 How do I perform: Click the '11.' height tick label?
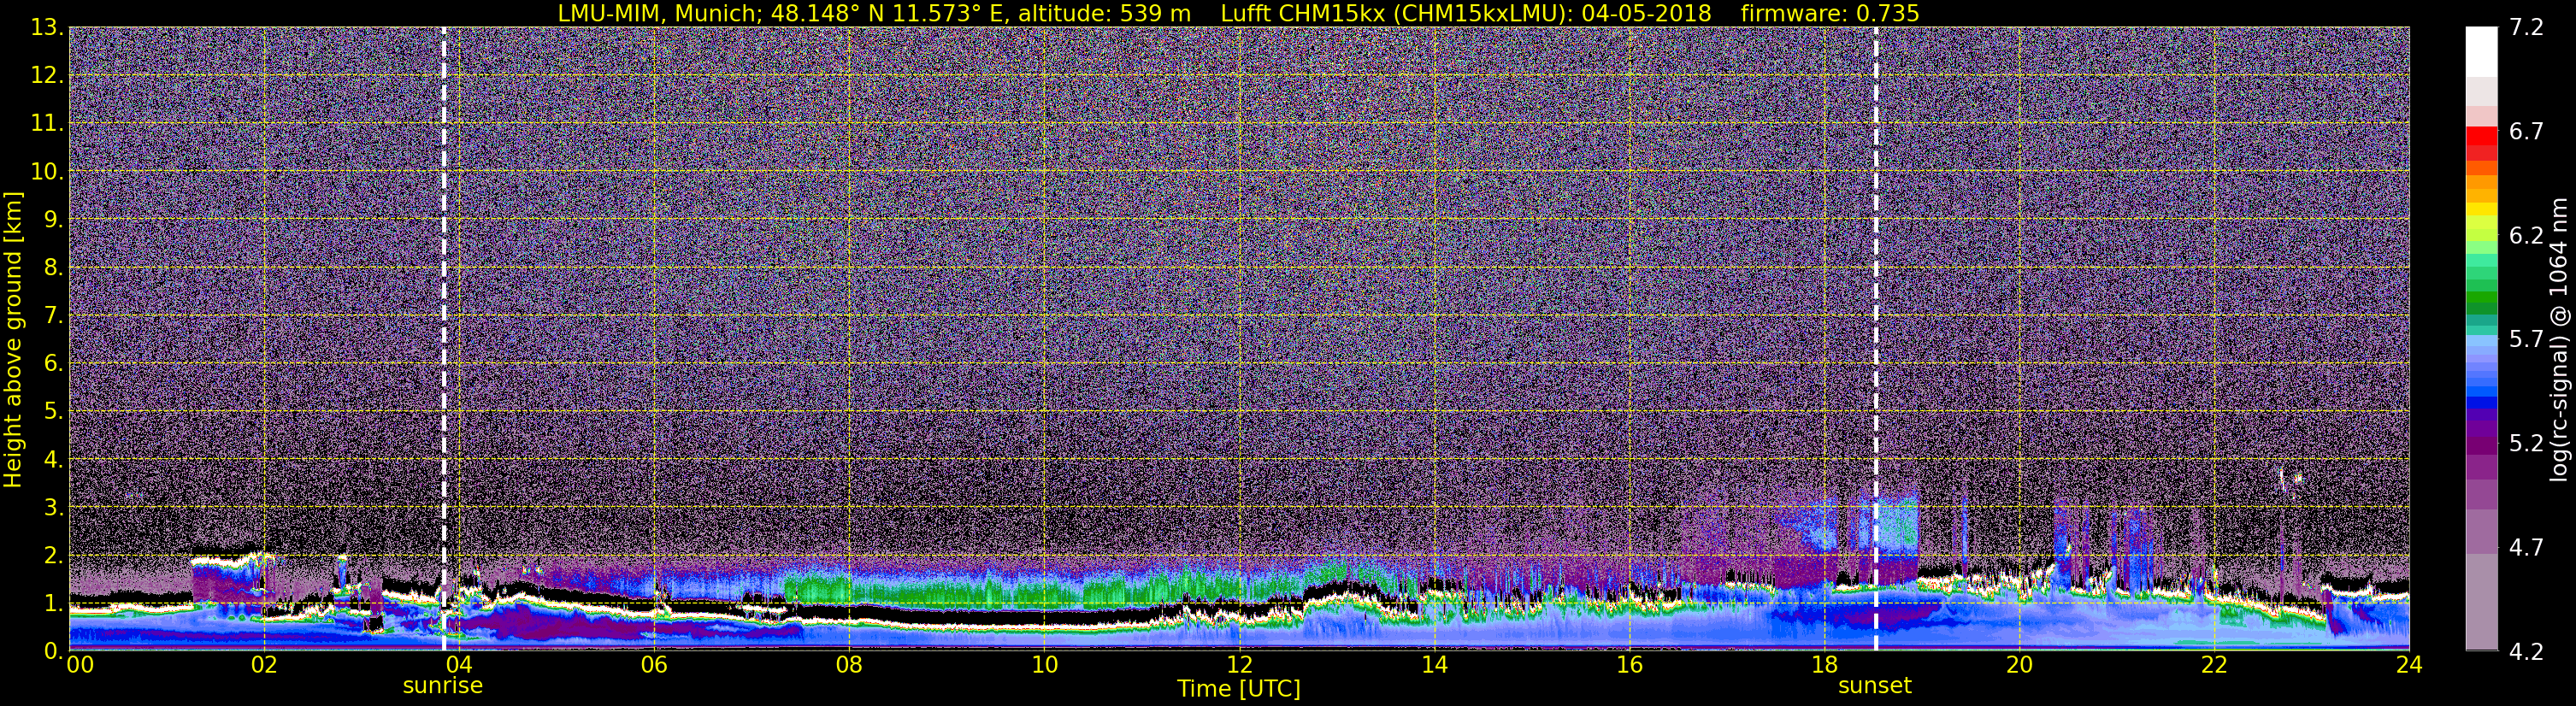(x=47, y=123)
